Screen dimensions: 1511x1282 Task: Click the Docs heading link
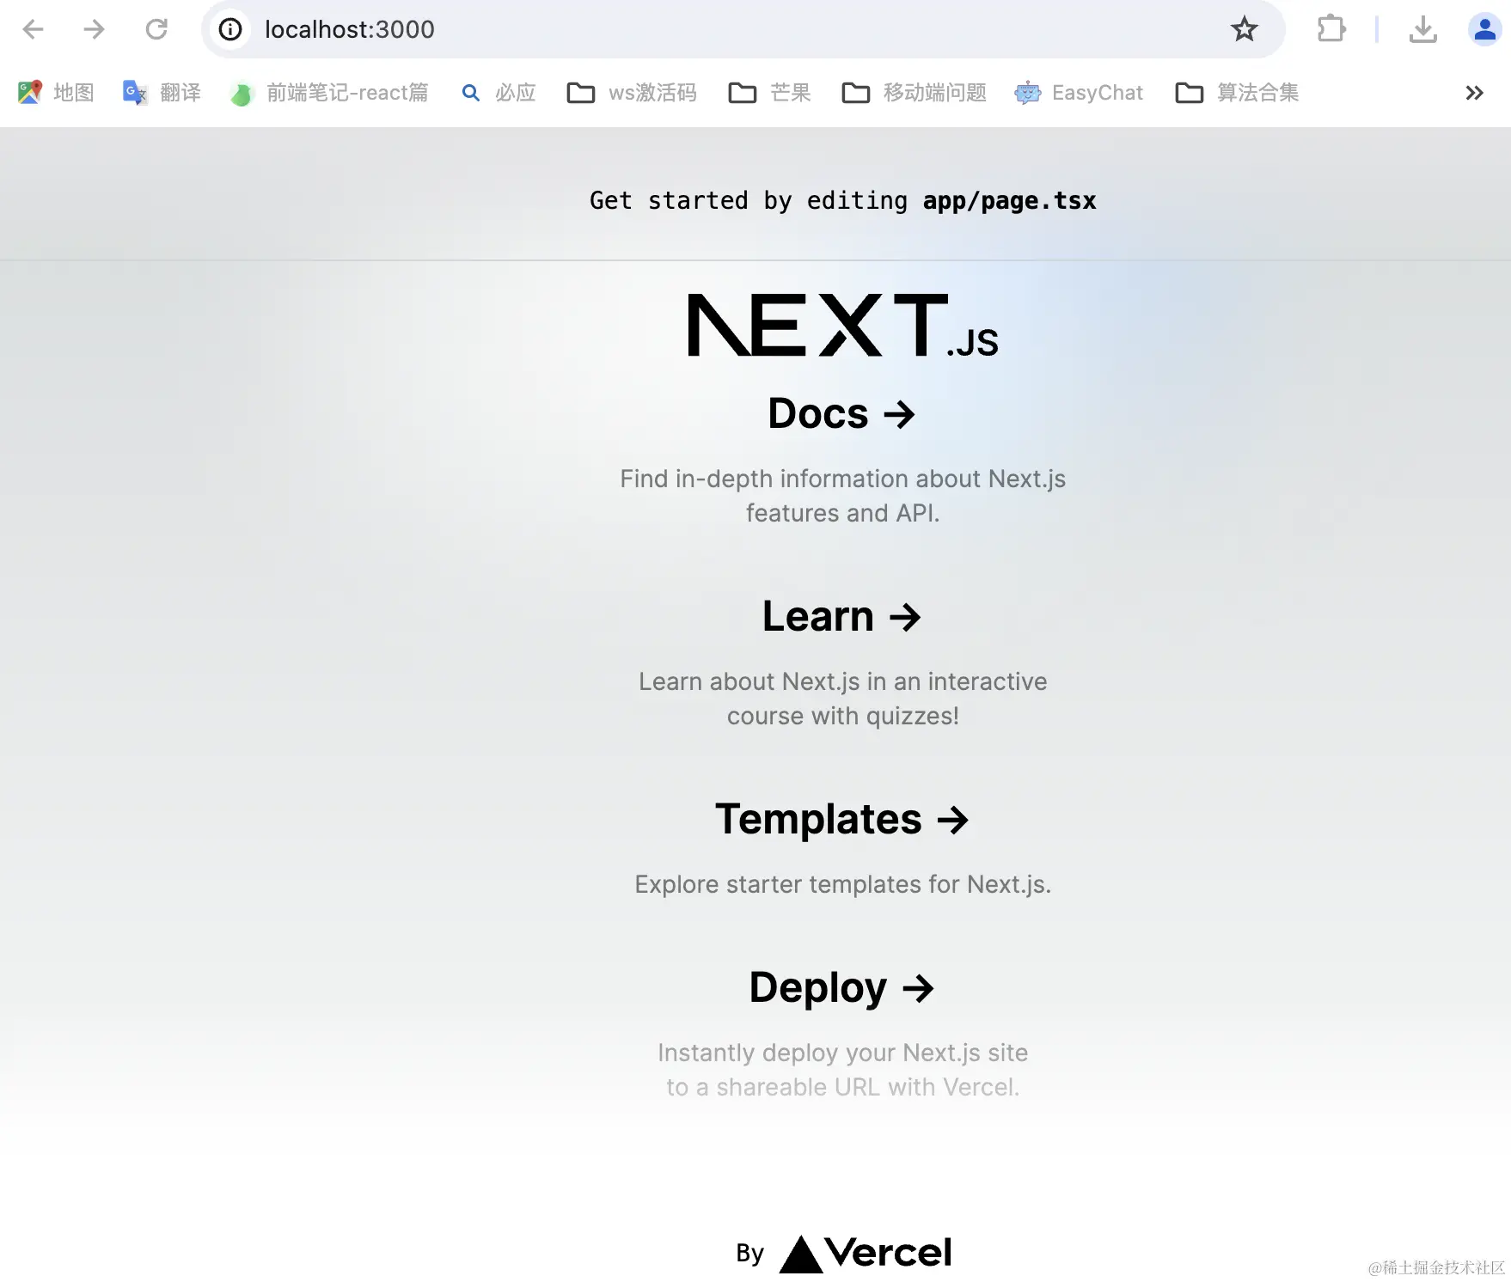(x=842, y=413)
